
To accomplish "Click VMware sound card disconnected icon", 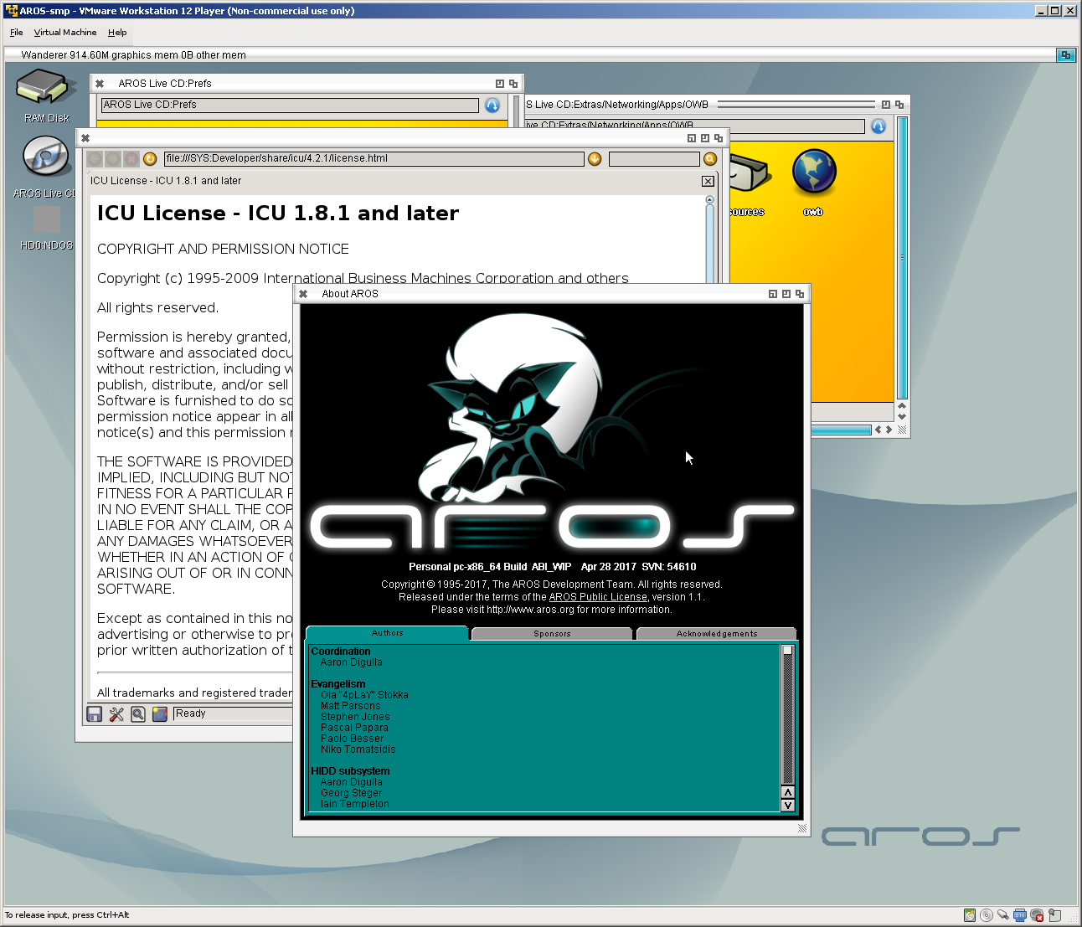I will 1037,915.
